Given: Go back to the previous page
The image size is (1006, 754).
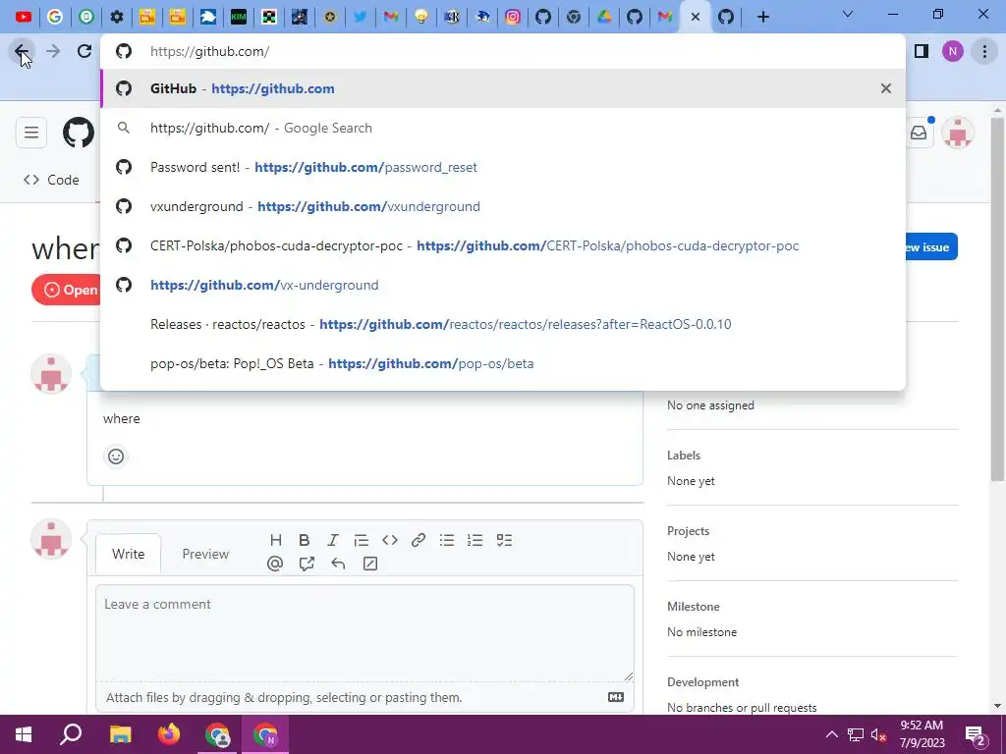Looking at the screenshot, I should [x=22, y=51].
